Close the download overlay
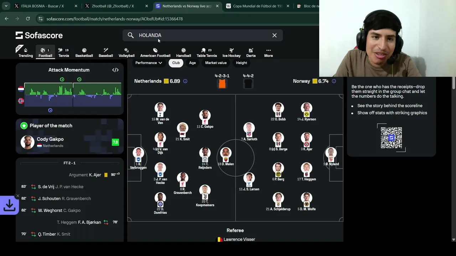This screenshot has width=456, height=256. click(17, 196)
